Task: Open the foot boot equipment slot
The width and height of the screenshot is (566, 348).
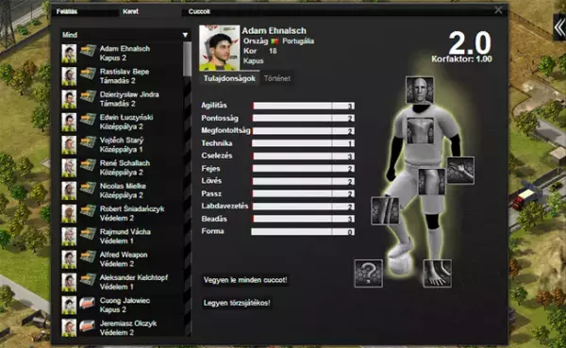Action: point(437,273)
